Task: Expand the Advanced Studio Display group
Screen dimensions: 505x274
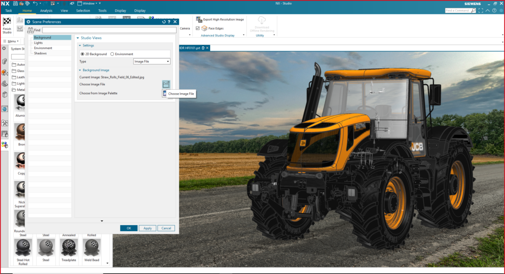Action: click(244, 35)
